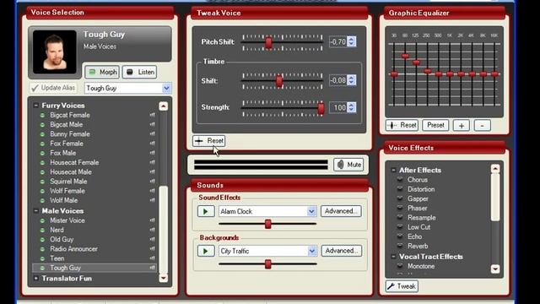Image resolution: width=540 pixels, height=304 pixels.
Task: Click the Strength value stepper arrows
Action: tap(351, 107)
